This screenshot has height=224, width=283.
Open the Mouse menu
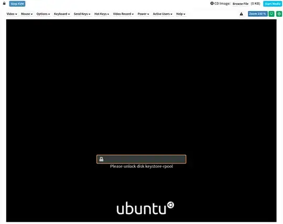tap(27, 14)
